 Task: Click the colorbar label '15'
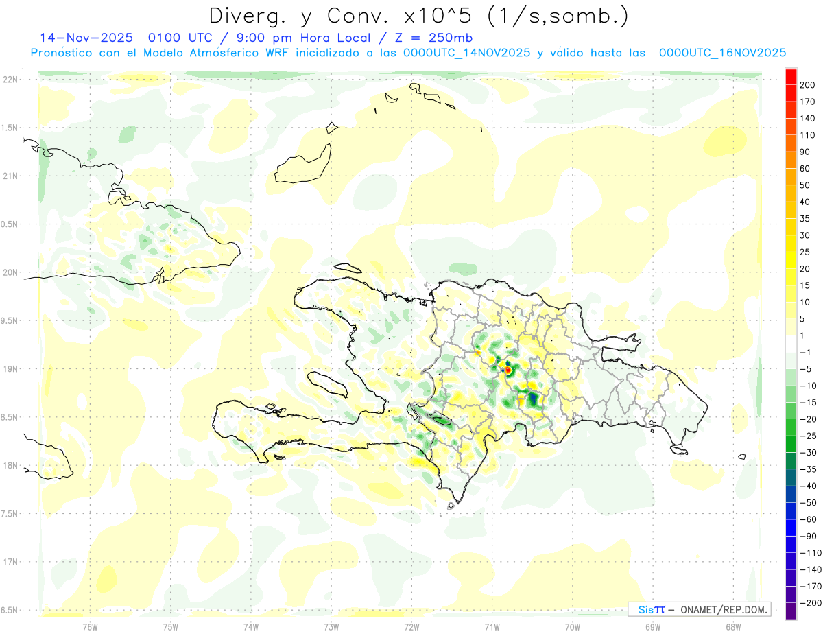[805, 285]
